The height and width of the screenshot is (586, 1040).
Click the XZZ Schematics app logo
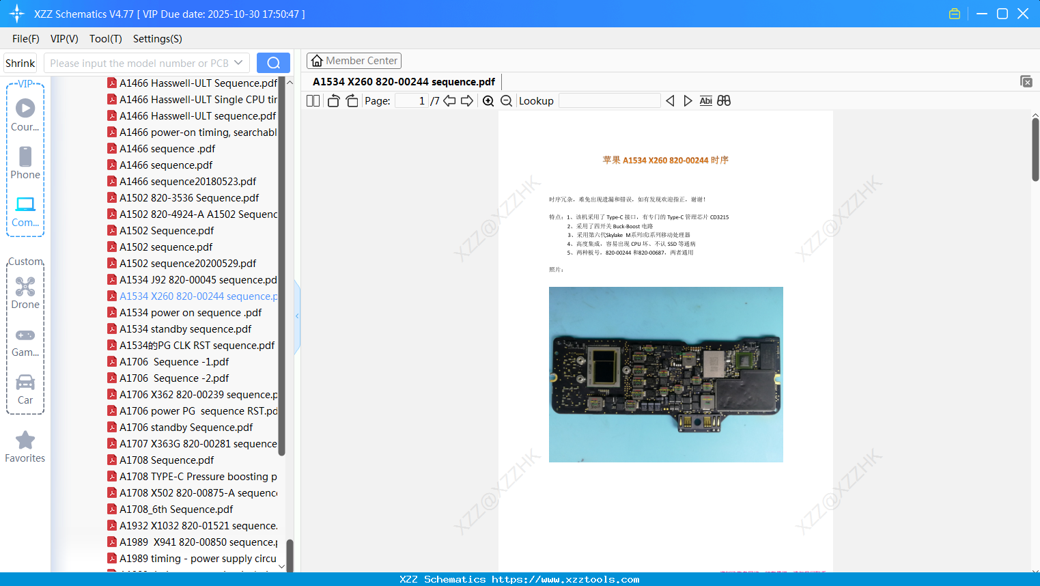[17, 14]
